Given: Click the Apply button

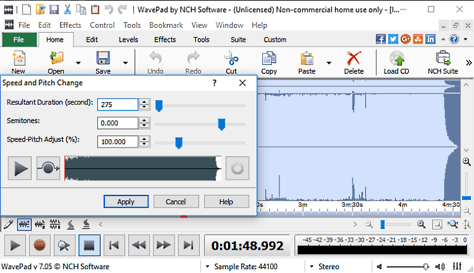Looking at the screenshot, I should (x=126, y=202).
